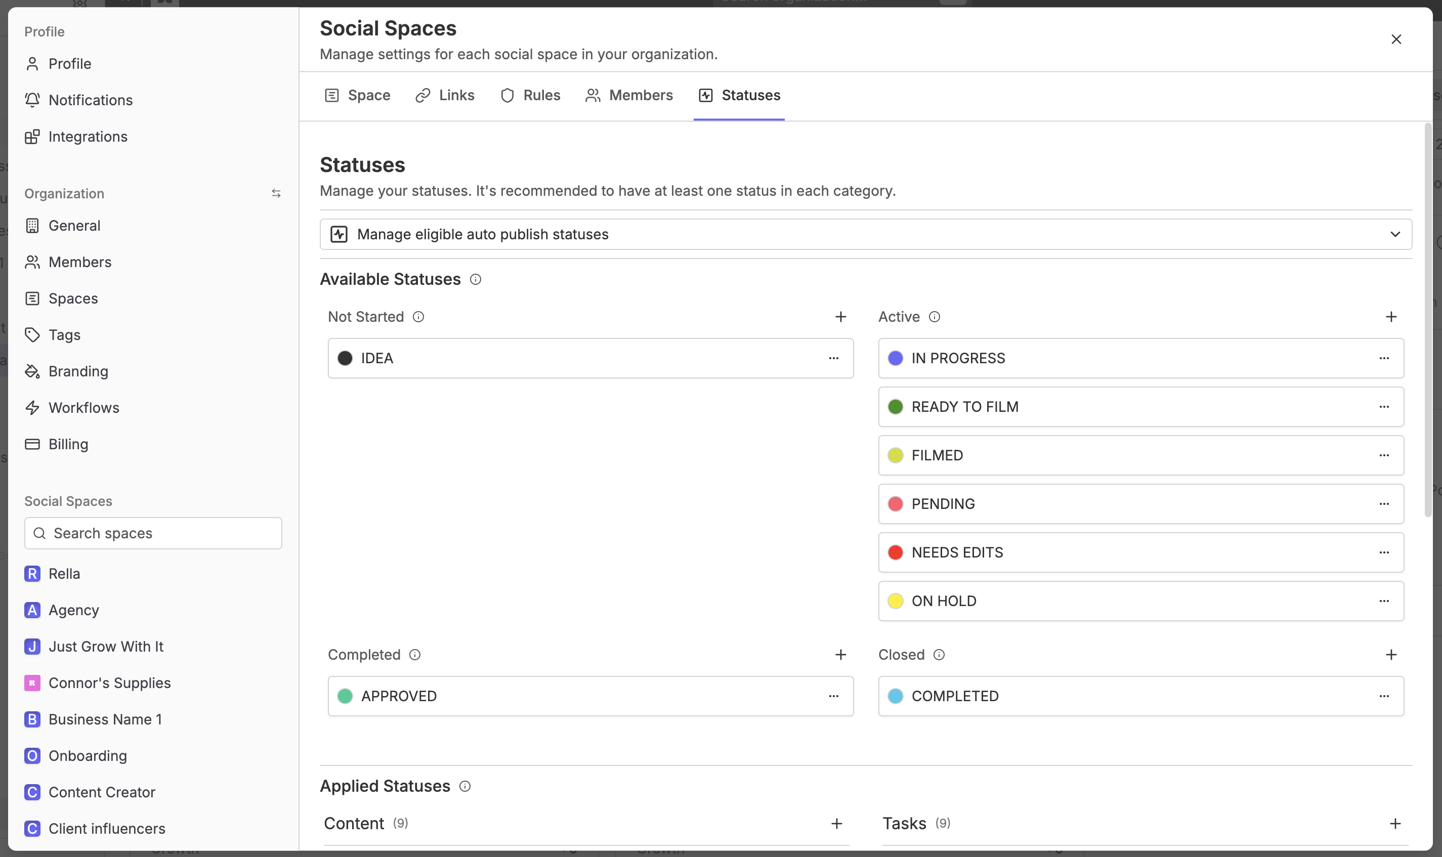Click the FILMED lime color dot
The image size is (1442, 857).
pyautogui.click(x=895, y=455)
